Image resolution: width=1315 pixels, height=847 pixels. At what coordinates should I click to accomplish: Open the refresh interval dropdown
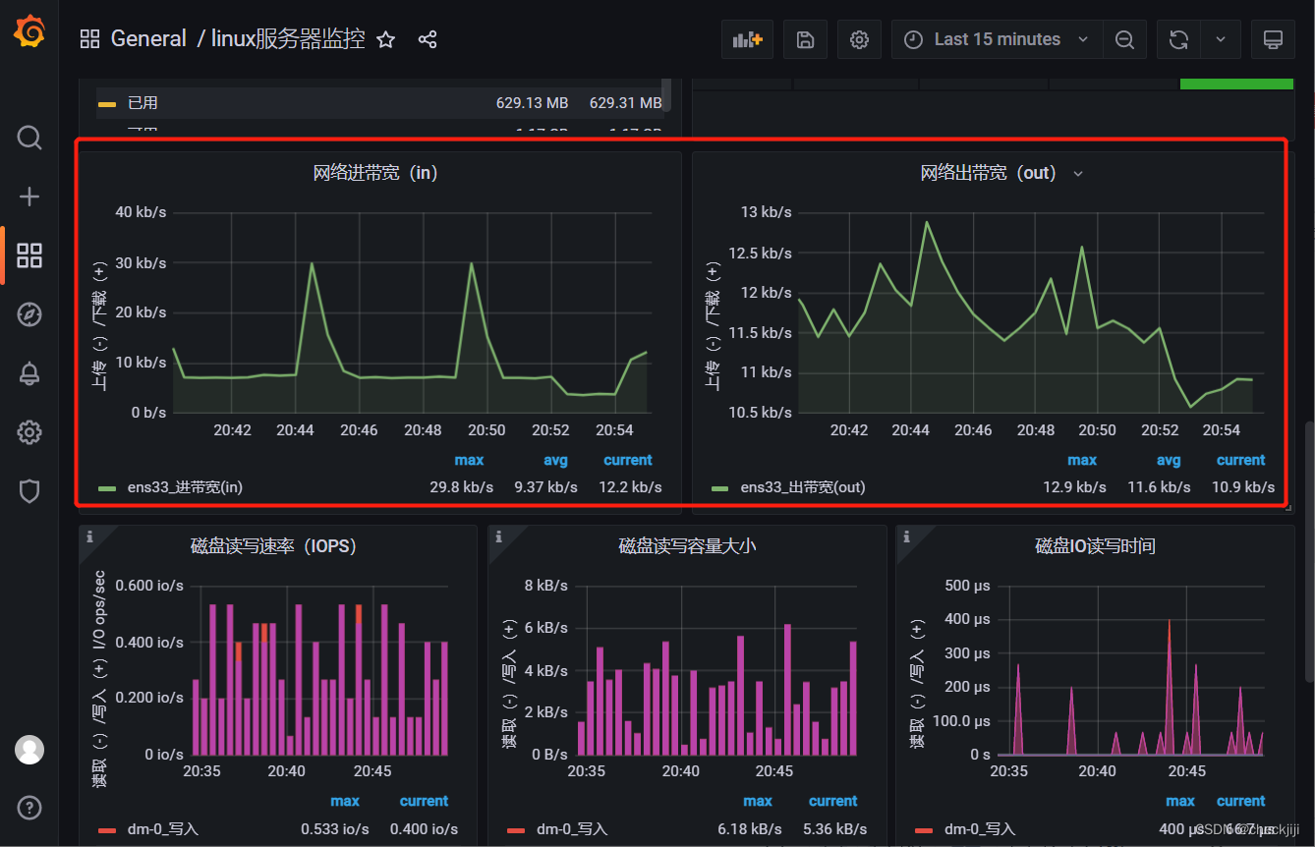pos(1221,39)
